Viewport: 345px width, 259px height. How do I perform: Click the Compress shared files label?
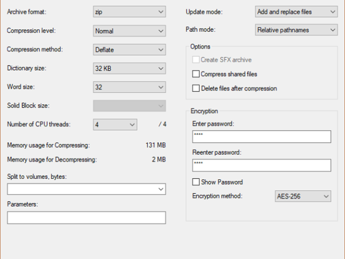click(x=229, y=74)
